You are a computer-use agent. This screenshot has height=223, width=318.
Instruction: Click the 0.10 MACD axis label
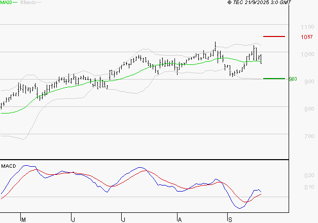click(309, 187)
